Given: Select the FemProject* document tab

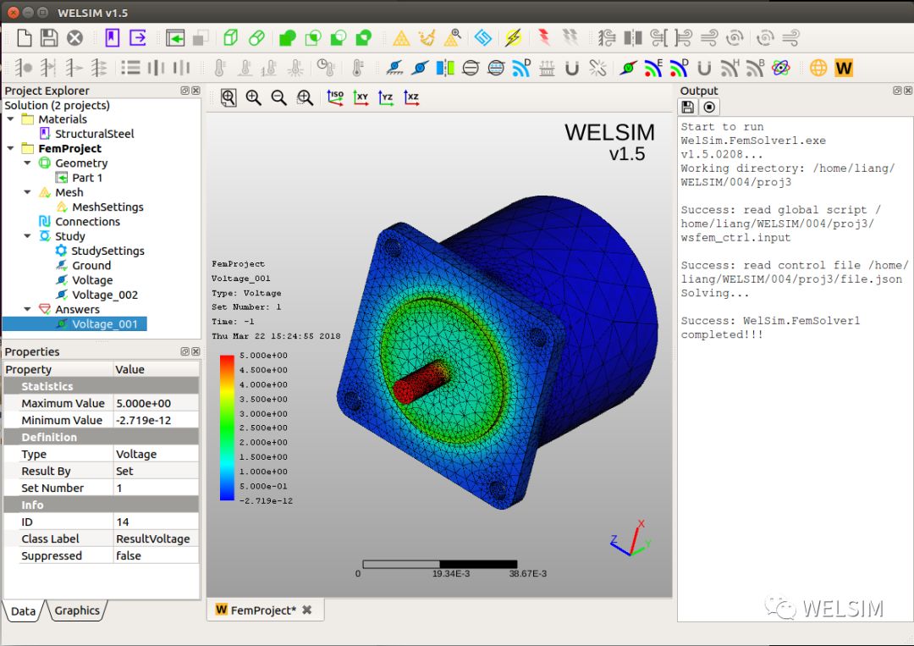Looking at the screenshot, I should pos(263,610).
